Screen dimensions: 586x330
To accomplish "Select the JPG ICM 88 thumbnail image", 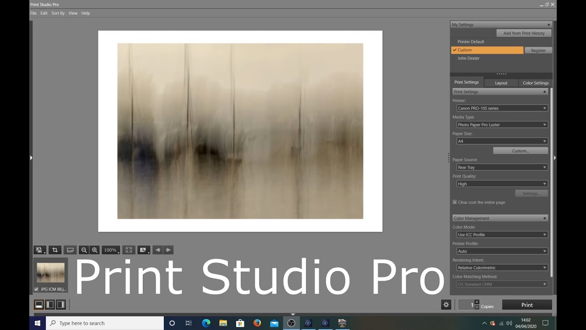I will click(50, 272).
